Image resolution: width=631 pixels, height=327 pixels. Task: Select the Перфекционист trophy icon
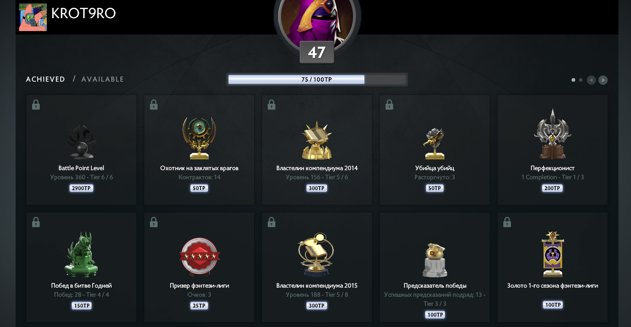click(x=552, y=134)
